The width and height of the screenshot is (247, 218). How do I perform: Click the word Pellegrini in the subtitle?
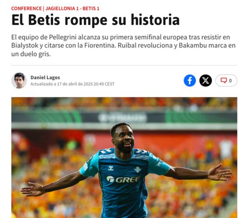click(63, 37)
